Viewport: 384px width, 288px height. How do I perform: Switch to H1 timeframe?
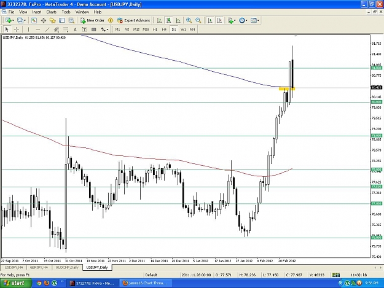tap(155, 29)
